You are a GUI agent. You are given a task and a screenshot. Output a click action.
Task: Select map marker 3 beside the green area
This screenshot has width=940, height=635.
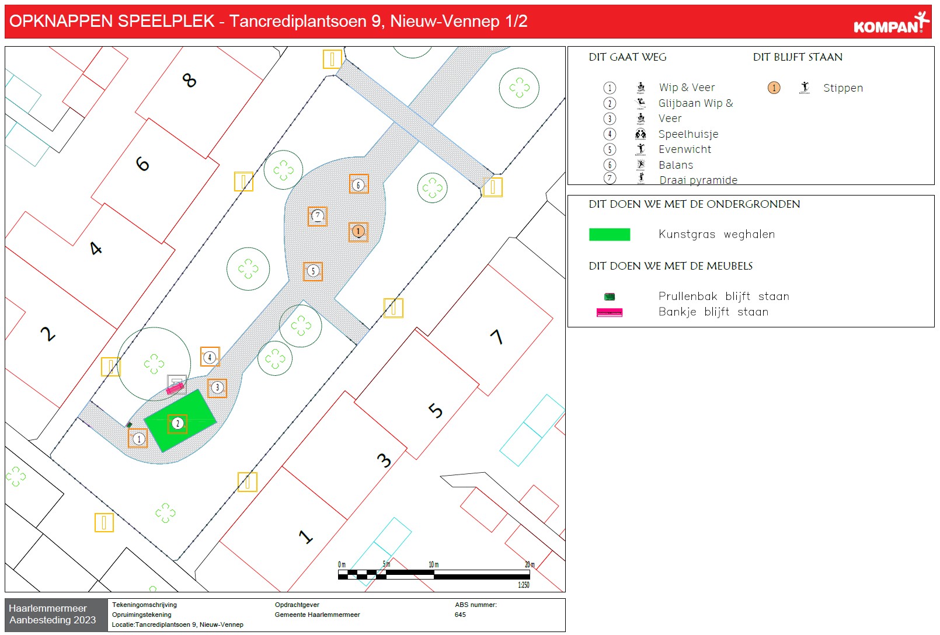217,388
